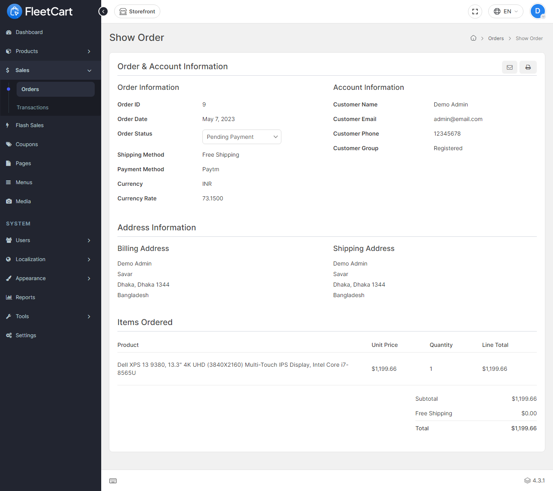Screen dimensions: 553x491
Task: Click the Sales dollar icon
Action: (x=8, y=70)
